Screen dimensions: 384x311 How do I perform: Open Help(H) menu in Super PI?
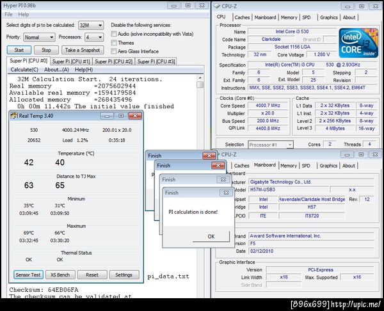tap(84, 70)
